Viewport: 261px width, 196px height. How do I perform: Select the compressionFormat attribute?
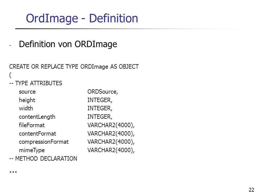coord(44,142)
